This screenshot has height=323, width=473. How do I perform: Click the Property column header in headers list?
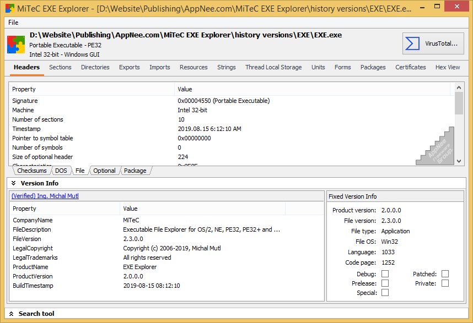[92, 89]
